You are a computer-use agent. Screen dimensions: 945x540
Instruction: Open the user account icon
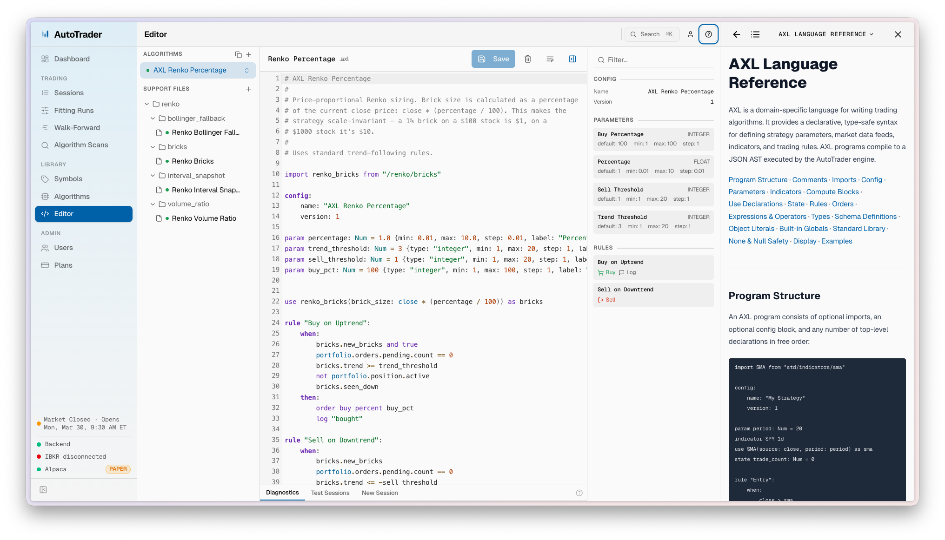(690, 34)
